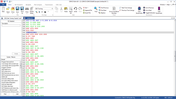Screen dimensions: 176x99
Task: Open the Del dropdown in Edit group
Action: pos(88,8)
